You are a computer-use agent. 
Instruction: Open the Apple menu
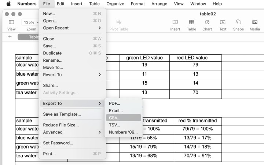pos(9,4)
